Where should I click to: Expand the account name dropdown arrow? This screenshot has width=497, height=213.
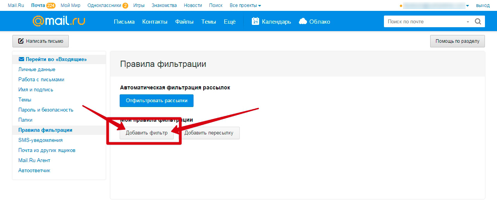[467, 6]
